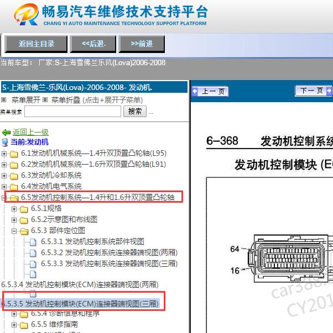Expand the 6.5.4 诊断信息和程序 node
Image resolution: width=333 pixels, height=333 pixels.
click(x=14, y=314)
